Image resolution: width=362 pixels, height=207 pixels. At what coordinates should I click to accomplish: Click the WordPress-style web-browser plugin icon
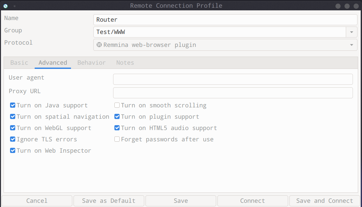(x=99, y=45)
